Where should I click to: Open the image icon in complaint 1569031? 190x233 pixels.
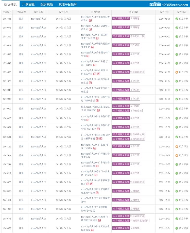pyautogui.click(x=98, y=129)
